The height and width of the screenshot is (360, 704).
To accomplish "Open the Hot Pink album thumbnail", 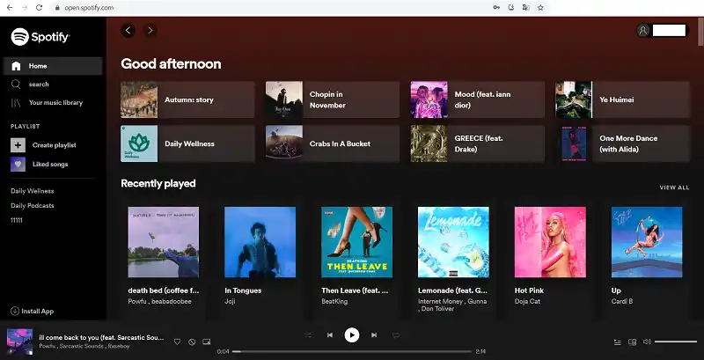I will pyautogui.click(x=550, y=242).
